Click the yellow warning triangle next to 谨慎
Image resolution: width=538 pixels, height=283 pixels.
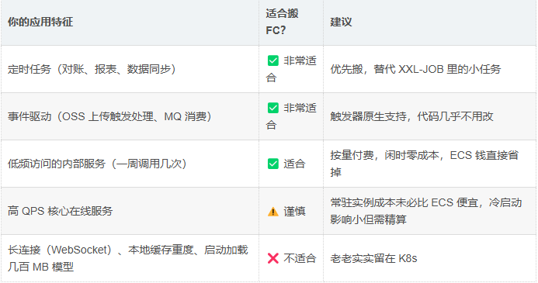[273, 212]
